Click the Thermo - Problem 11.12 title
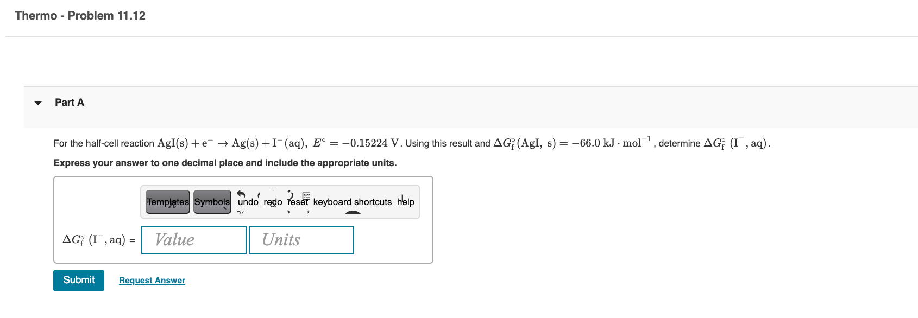Screen dimensions: 918x318 (80, 16)
